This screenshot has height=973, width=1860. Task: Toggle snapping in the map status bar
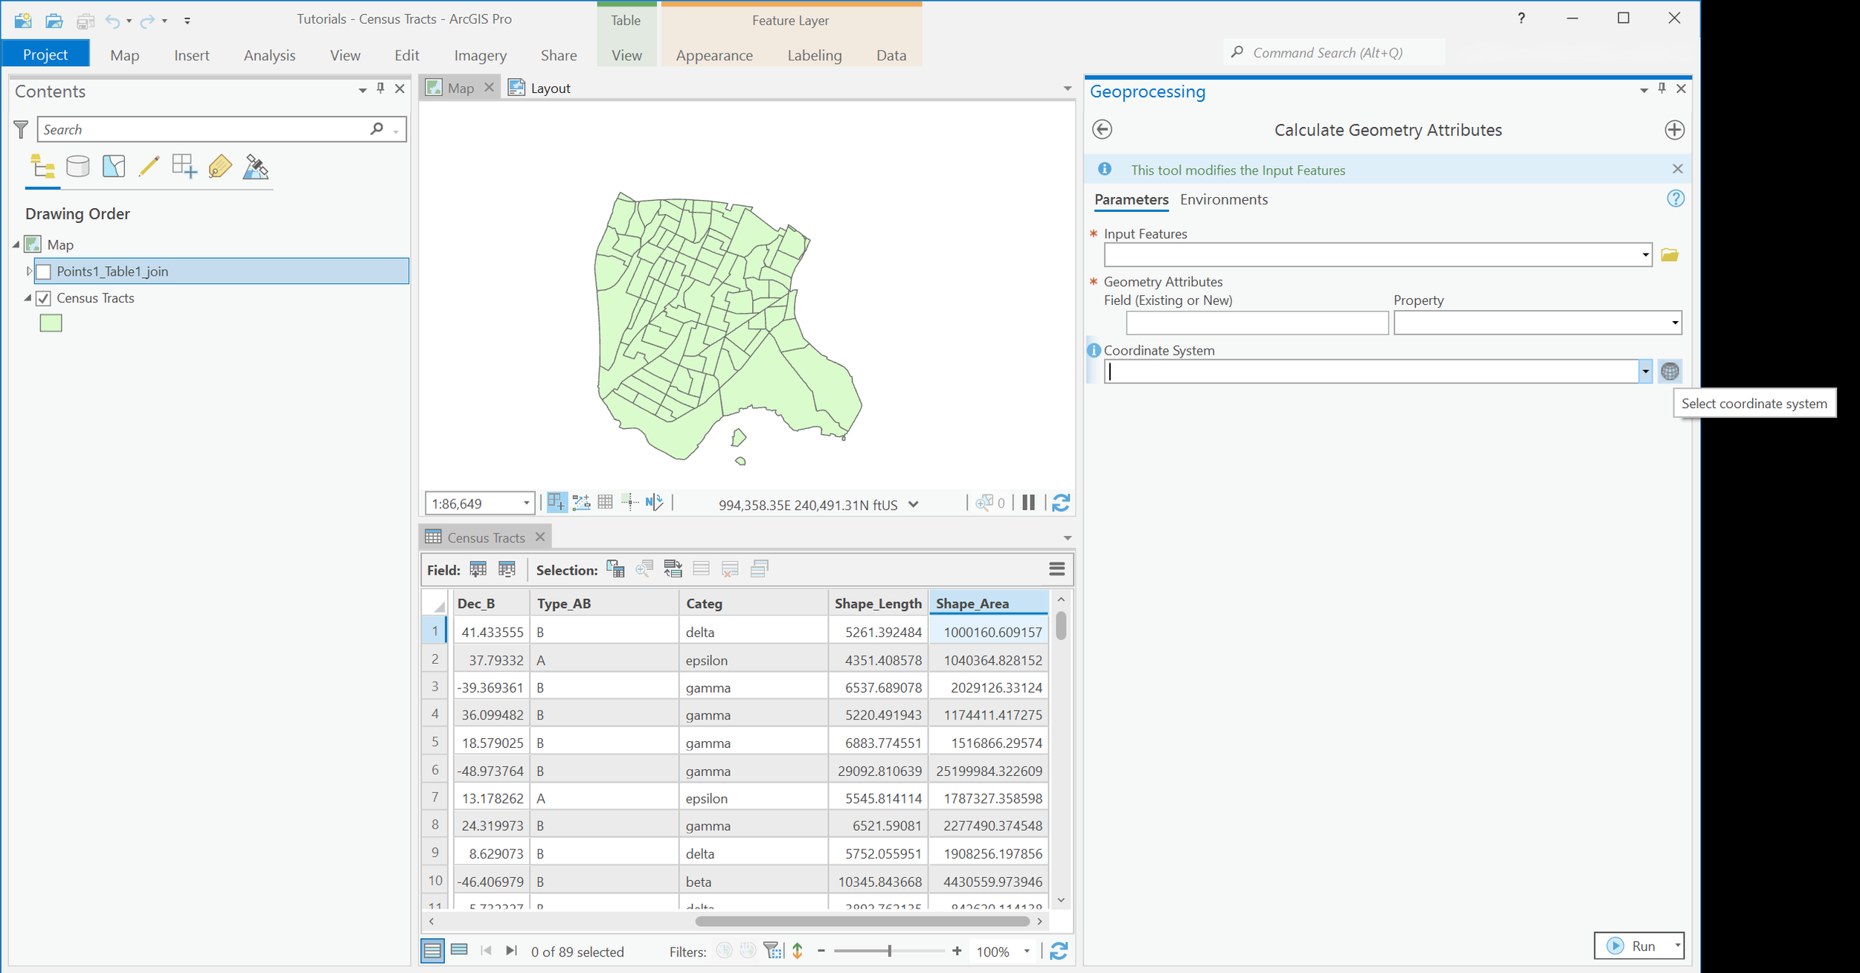point(630,503)
